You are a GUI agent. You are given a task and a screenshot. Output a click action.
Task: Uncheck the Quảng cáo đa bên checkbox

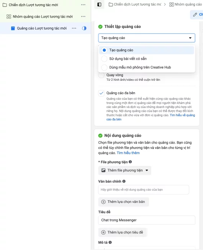101,93
